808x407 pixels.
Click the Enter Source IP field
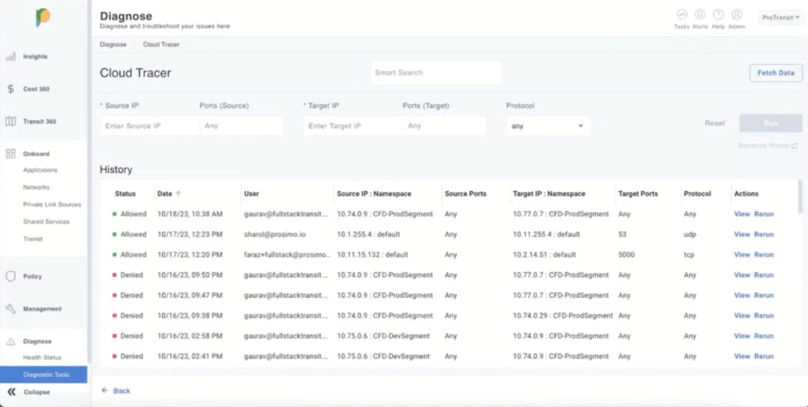click(148, 126)
